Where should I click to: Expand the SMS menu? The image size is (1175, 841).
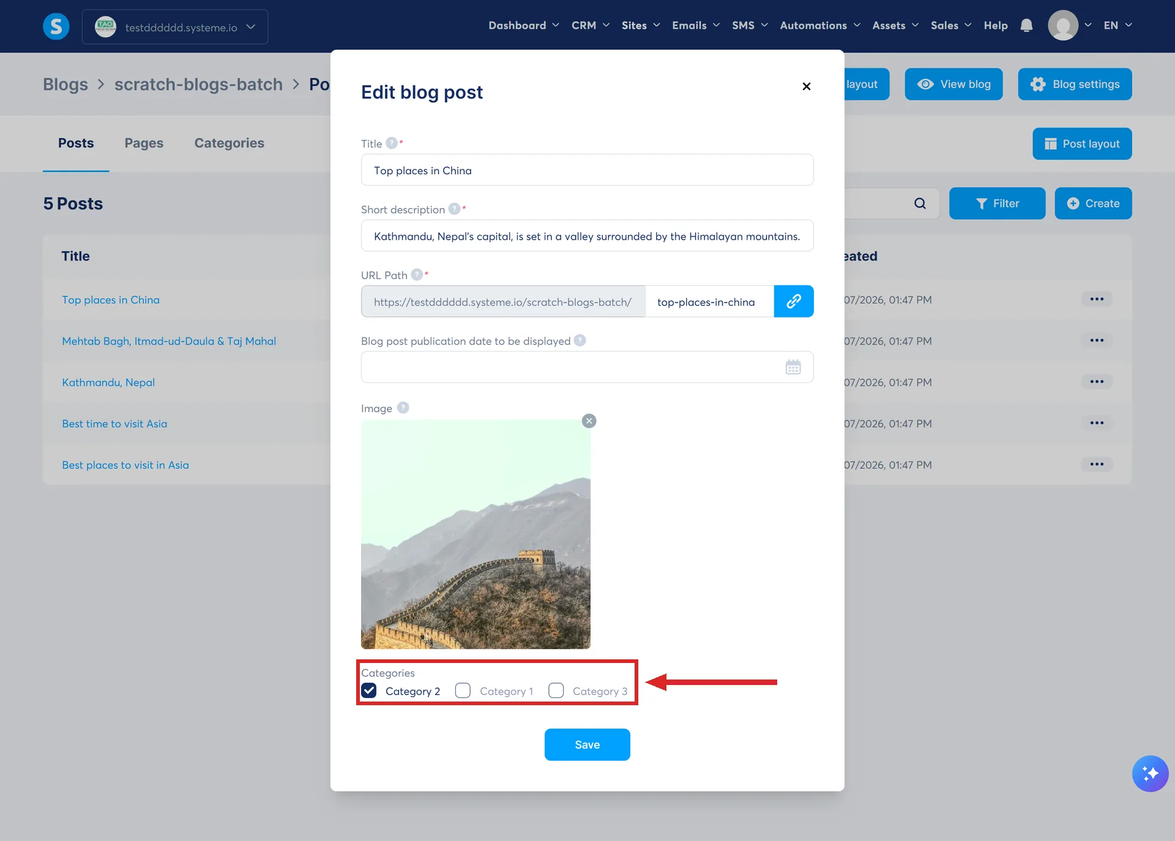click(x=750, y=26)
